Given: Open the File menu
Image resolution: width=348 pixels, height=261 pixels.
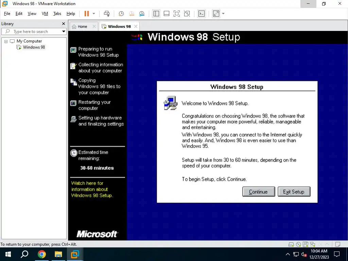Looking at the screenshot, I should (x=7, y=14).
